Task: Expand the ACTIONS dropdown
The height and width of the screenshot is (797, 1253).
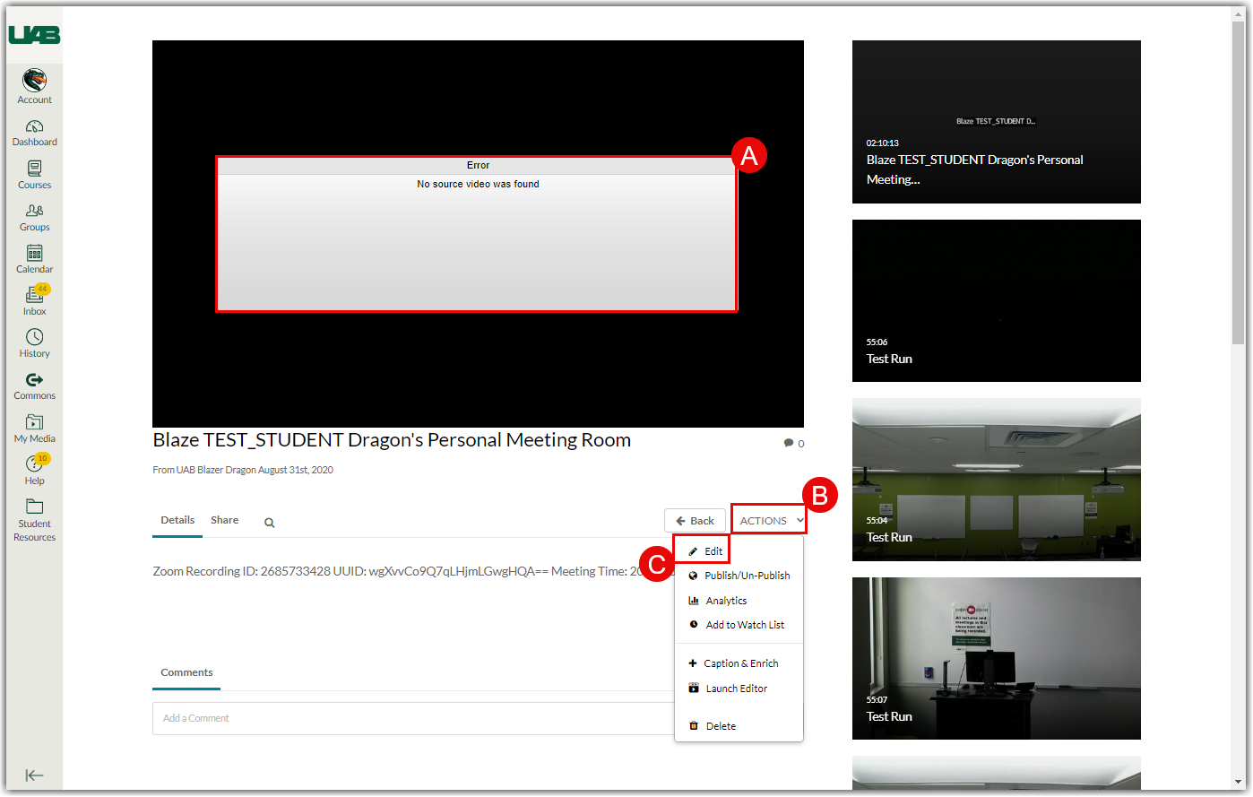Action: pos(769,521)
